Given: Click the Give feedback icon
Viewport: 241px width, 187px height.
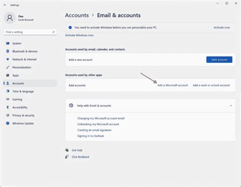Looking at the screenshot, I should 67,157.
